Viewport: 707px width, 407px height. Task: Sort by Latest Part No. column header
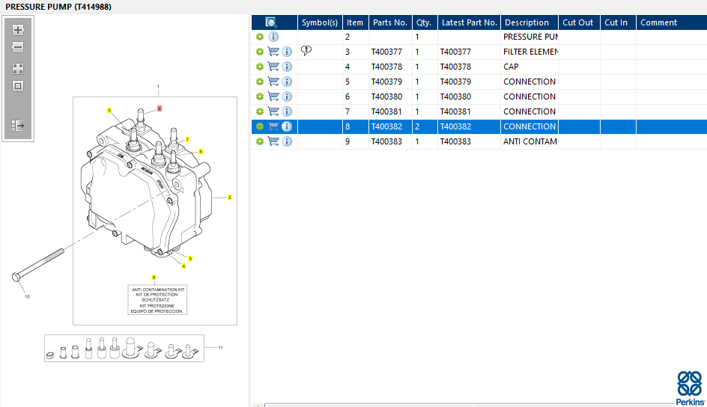(469, 22)
